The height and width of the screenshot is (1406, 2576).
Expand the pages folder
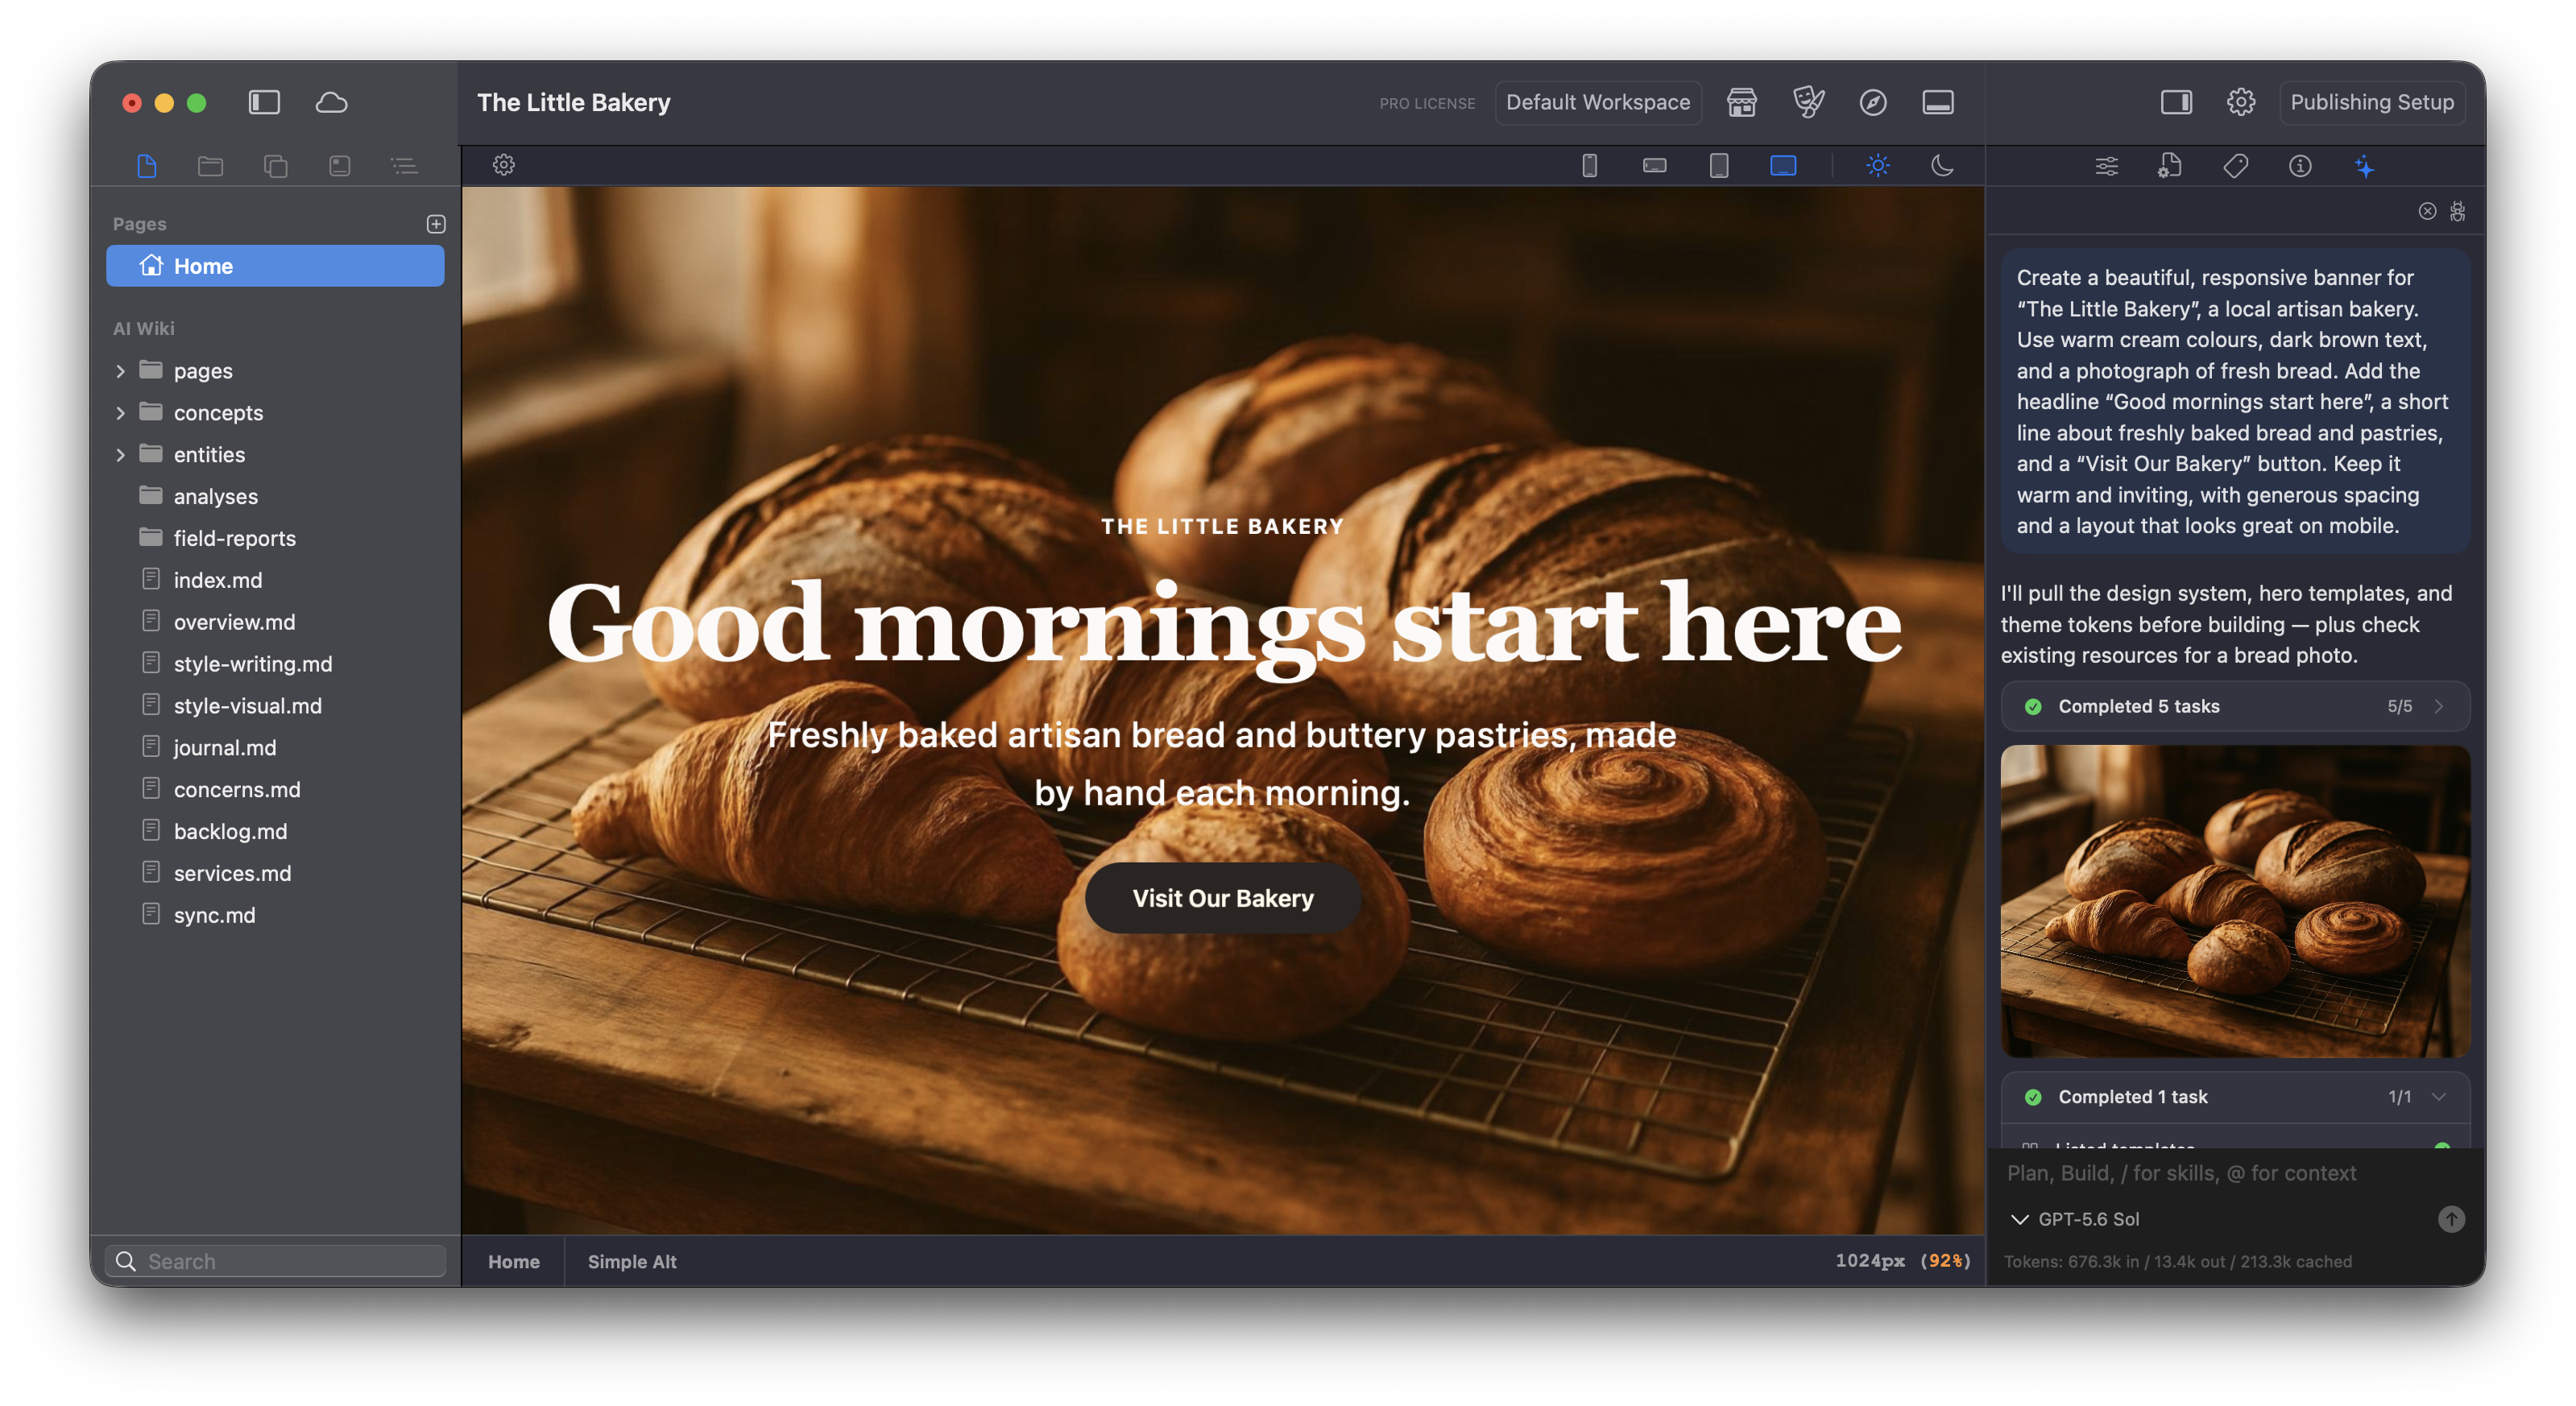pyautogui.click(x=120, y=371)
